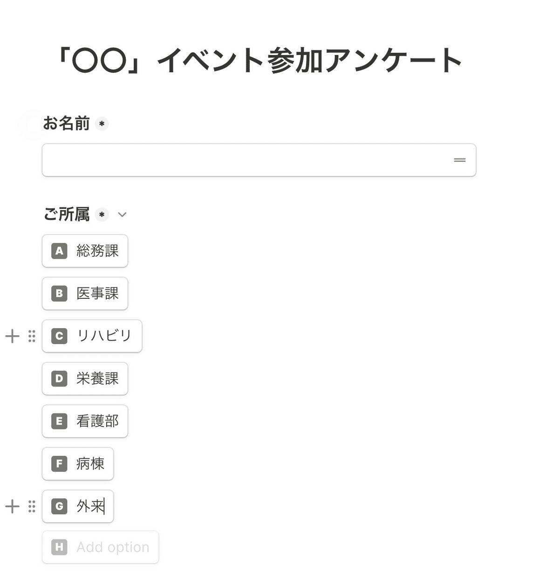The width and height of the screenshot is (559, 580).
Task: Click the plus icon beside 外来 option
Action: tap(12, 506)
